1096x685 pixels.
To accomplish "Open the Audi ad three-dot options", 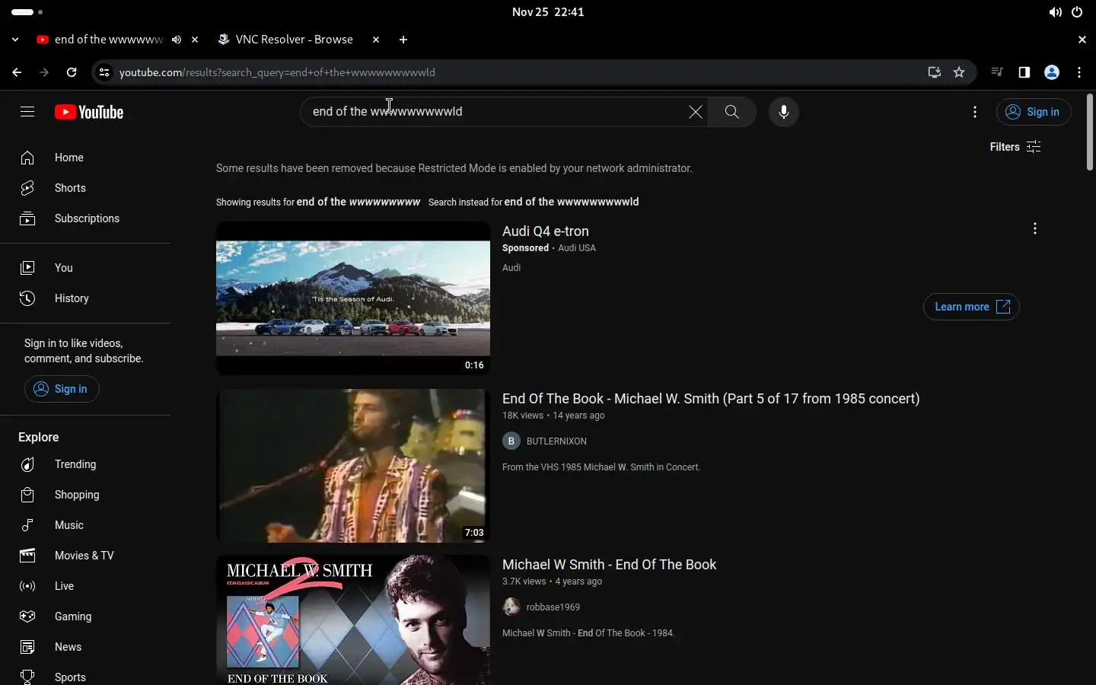I will (1035, 229).
